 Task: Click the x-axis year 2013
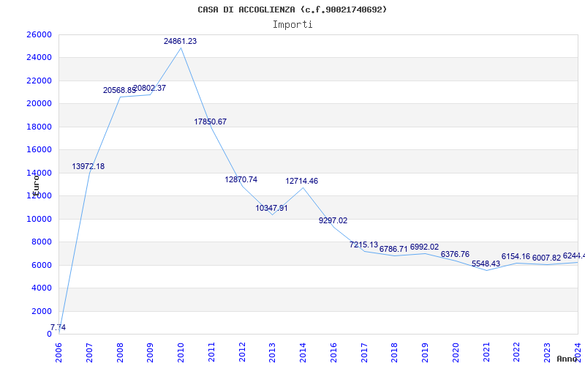pos(272,353)
